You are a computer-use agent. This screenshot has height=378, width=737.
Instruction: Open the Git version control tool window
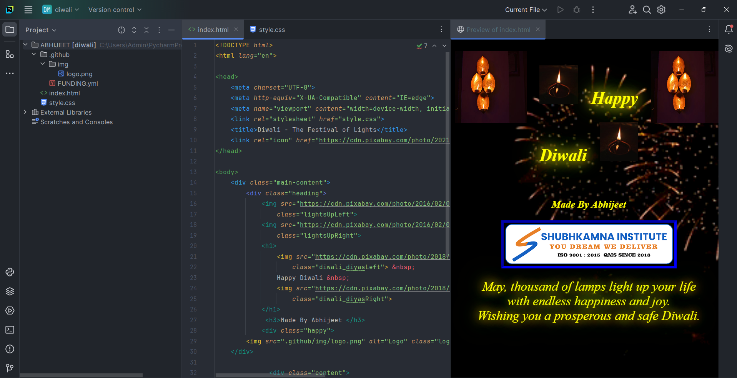10,368
